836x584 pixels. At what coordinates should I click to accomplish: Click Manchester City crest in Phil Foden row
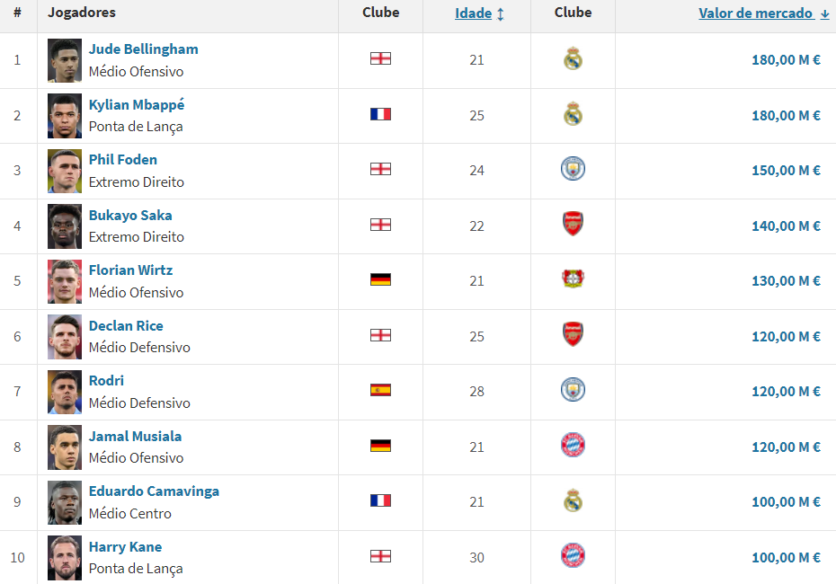click(x=573, y=168)
